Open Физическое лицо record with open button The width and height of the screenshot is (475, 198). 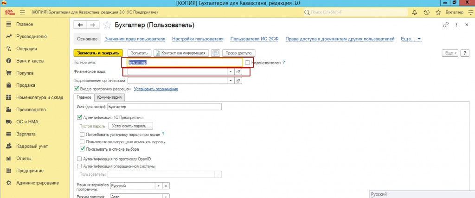238,72
